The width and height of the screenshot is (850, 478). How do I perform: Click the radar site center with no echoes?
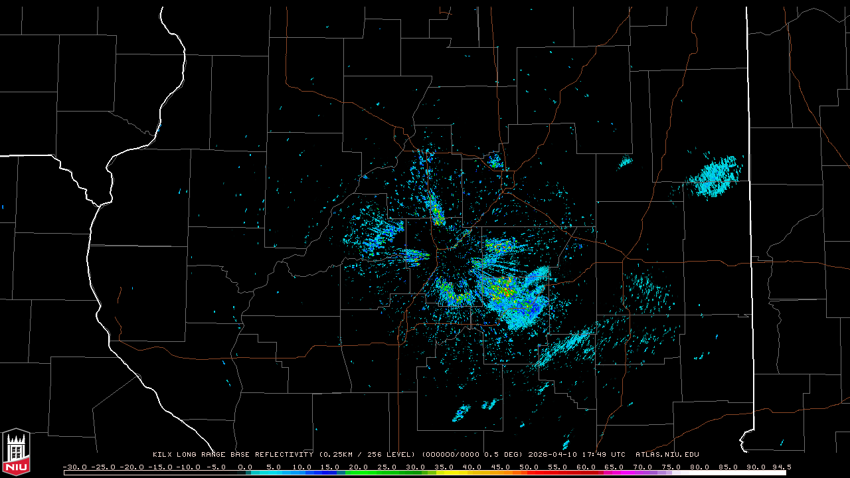click(454, 261)
